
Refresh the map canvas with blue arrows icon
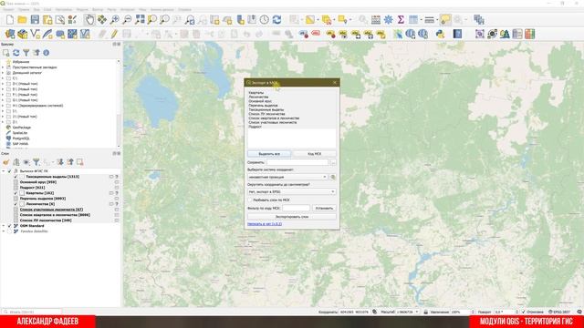point(276,20)
